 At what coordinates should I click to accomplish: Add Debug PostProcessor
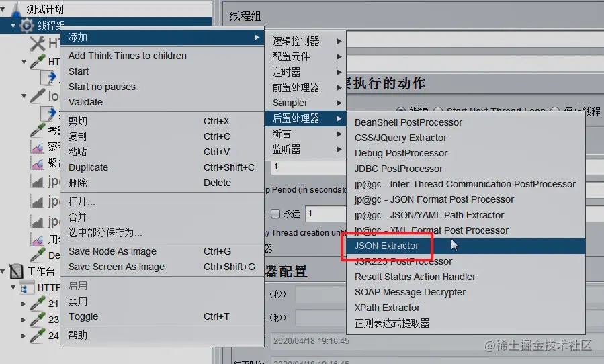(x=466, y=153)
